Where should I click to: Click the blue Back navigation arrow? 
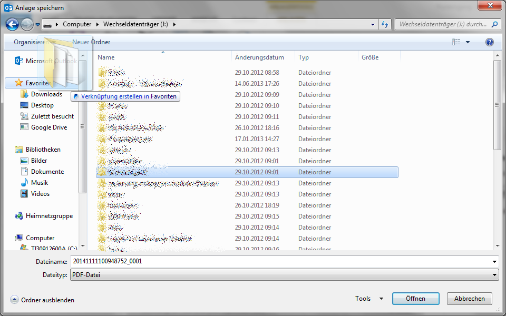pyautogui.click(x=13, y=24)
